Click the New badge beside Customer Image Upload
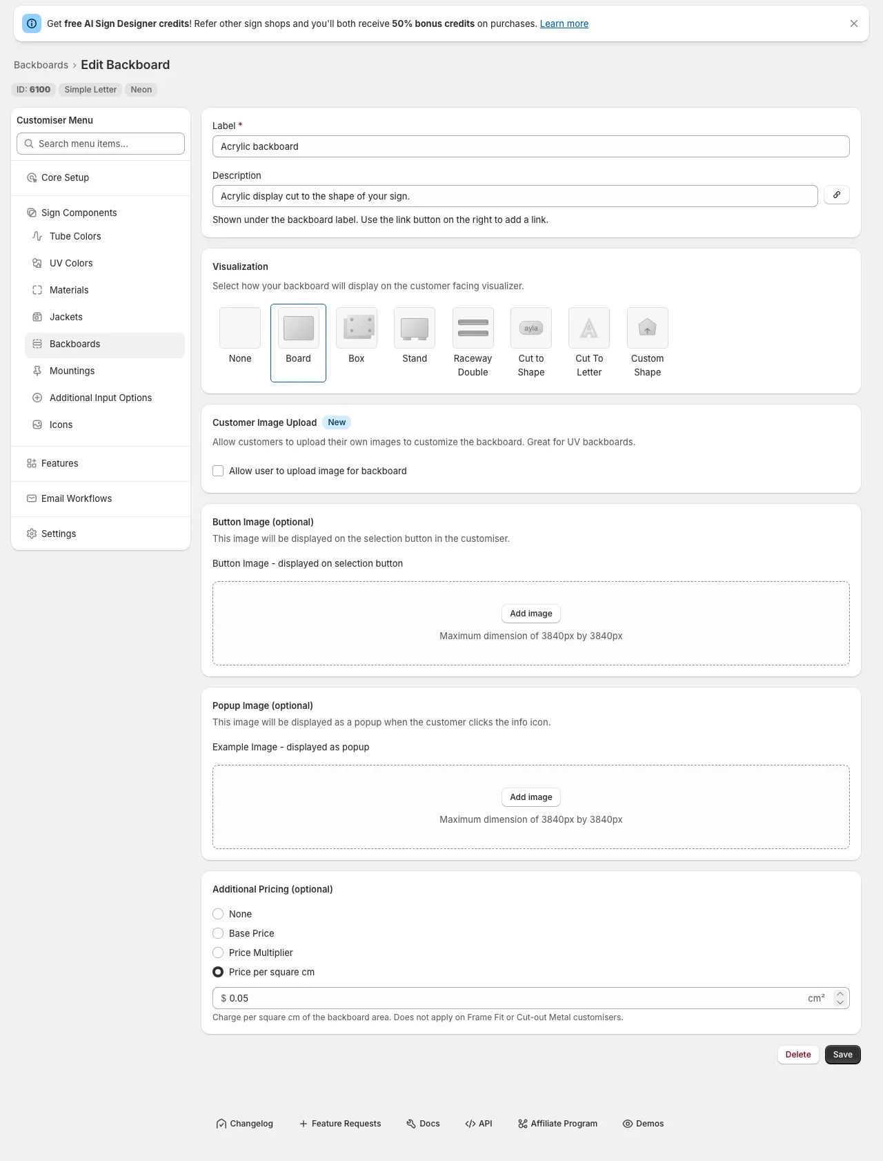The width and height of the screenshot is (883, 1161). [337, 422]
